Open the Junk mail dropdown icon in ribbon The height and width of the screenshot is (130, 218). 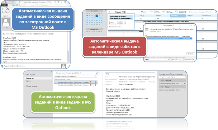[x=2, y=12]
